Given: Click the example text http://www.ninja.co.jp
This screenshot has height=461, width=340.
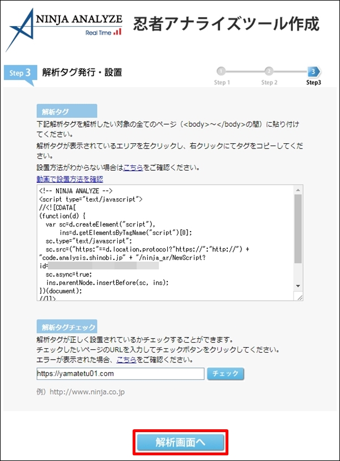Looking at the screenshot, I should (x=87, y=392).
